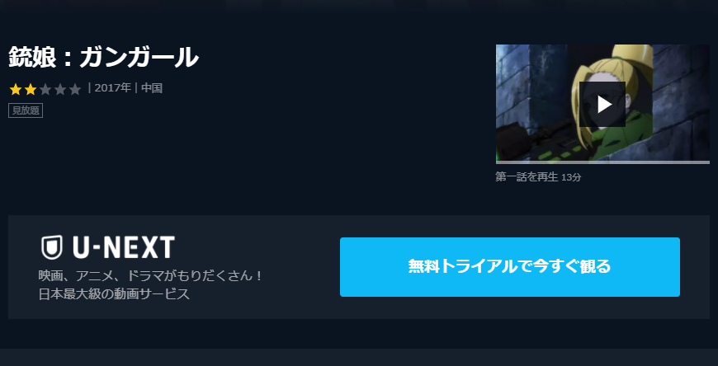Click the fifth gray rating star

pos(74,89)
